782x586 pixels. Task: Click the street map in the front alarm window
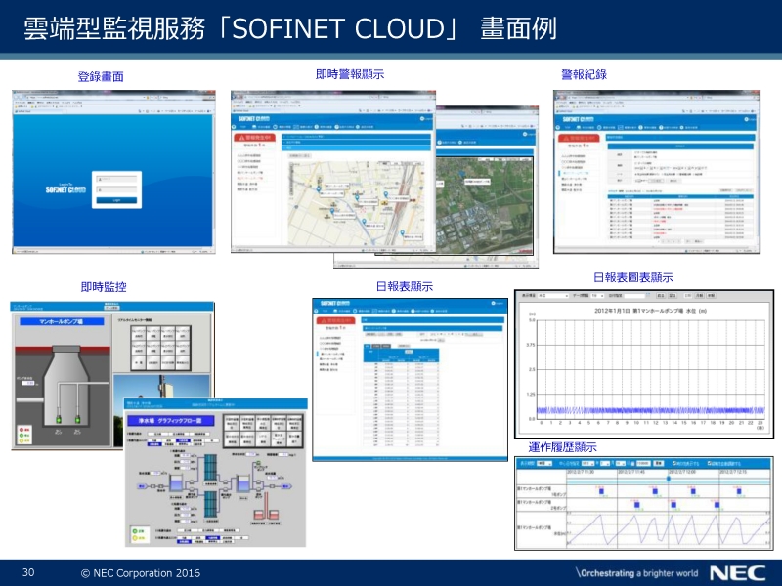(x=356, y=203)
